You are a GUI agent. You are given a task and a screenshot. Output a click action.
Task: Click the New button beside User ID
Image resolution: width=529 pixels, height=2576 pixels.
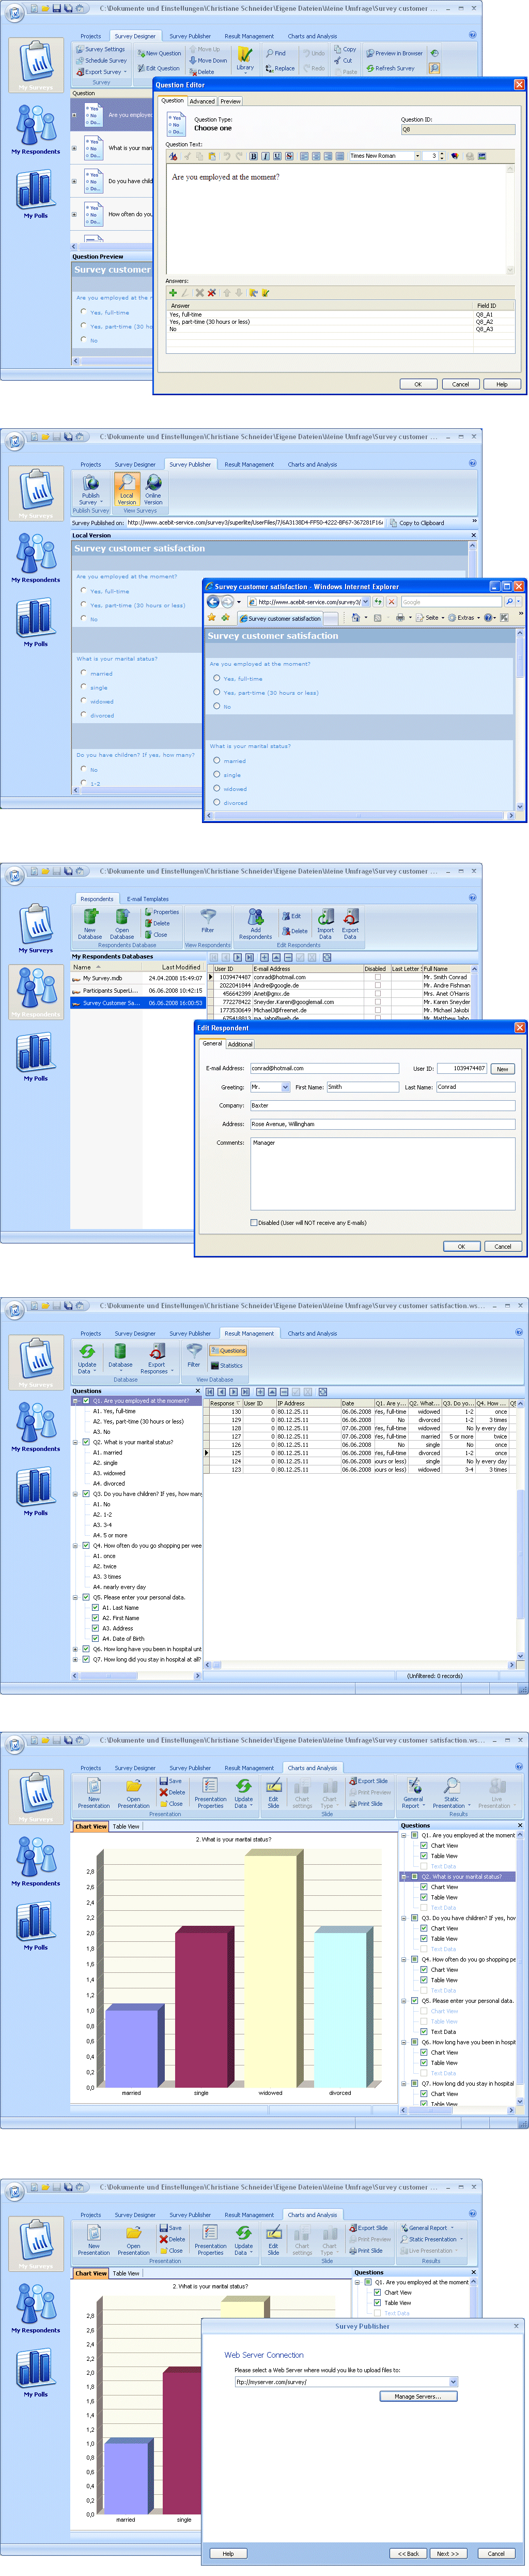click(502, 1068)
